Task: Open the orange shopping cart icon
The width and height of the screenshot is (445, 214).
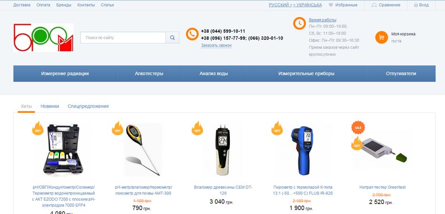Action: (381, 37)
